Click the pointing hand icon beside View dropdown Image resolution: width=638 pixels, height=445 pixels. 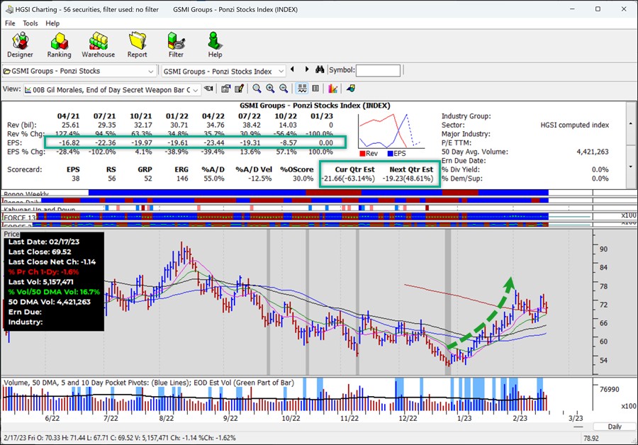pyautogui.click(x=208, y=89)
